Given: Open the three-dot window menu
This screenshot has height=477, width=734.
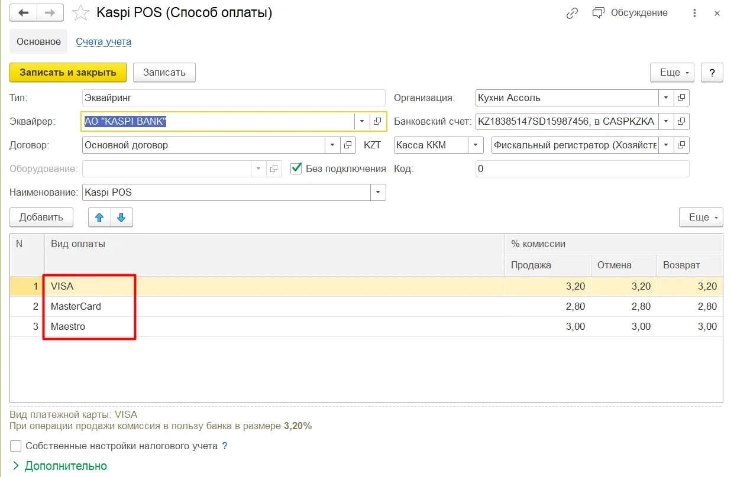Looking at the screenshot, I should pyautogui.click(x=695, y=13).
